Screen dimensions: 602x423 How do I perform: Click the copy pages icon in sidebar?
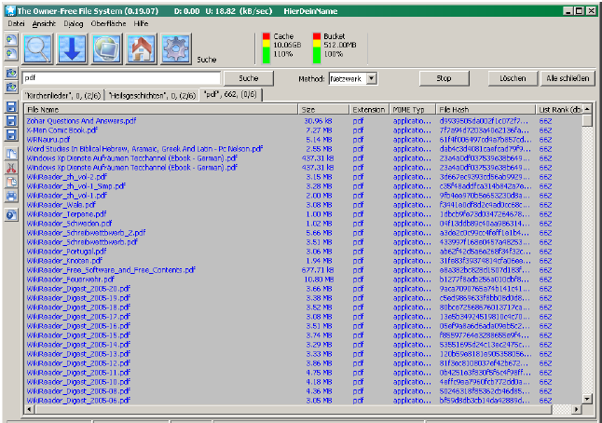pos(12,153)
